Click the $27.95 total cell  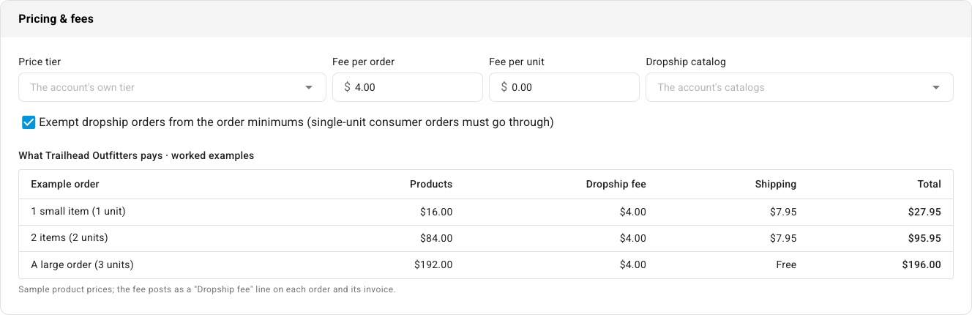pyautogui.click(x=924, y=212)
